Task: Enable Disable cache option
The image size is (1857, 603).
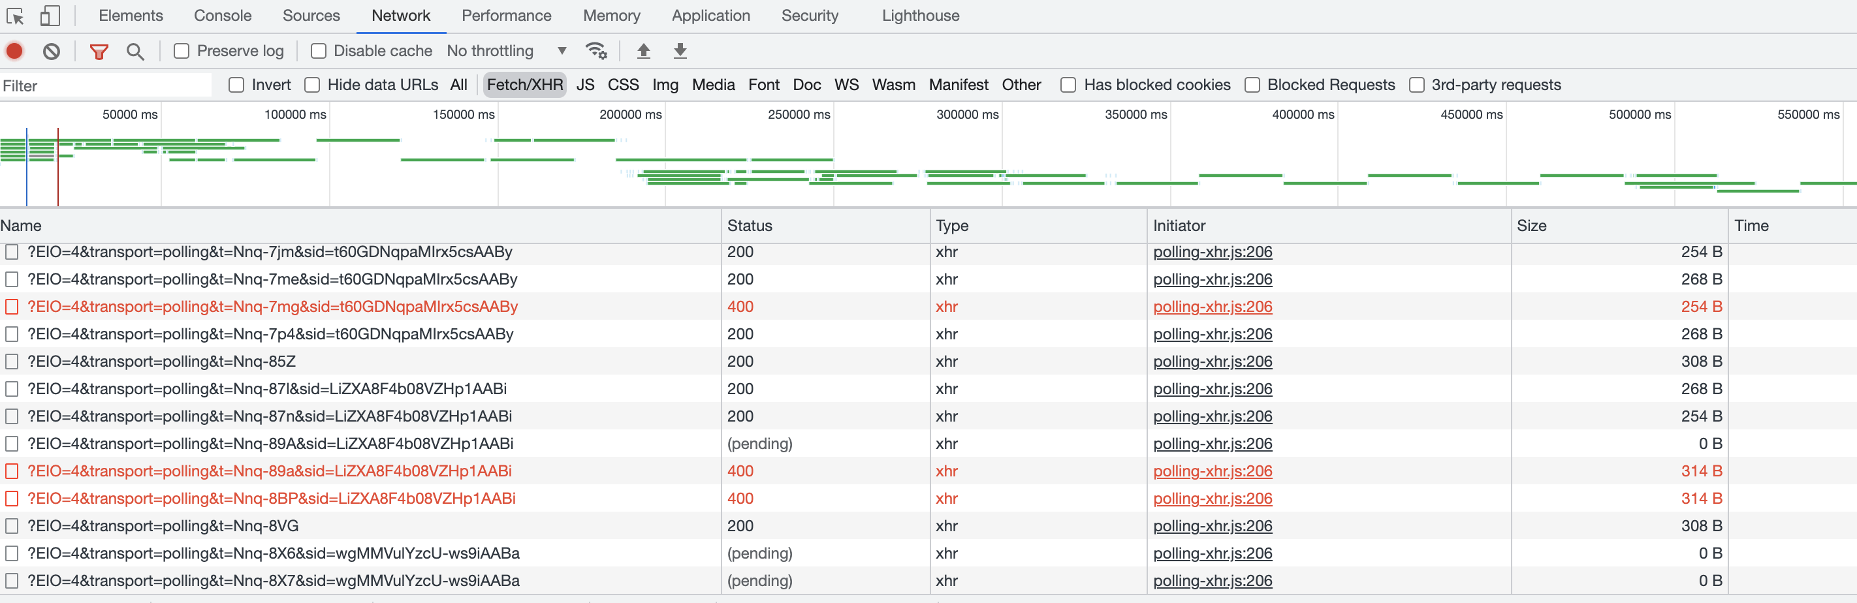Action: coord(318,50)
